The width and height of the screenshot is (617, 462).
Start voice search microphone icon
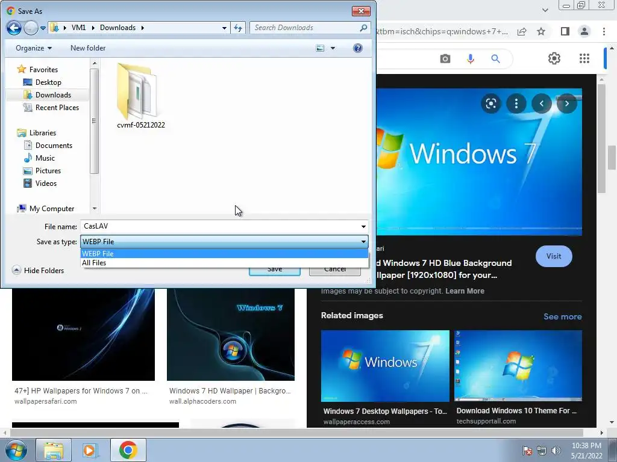(470, 59)
